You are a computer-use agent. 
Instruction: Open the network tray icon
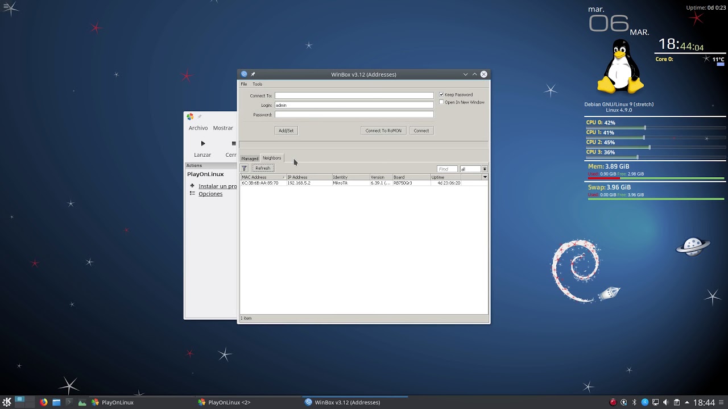coord(655,402)
